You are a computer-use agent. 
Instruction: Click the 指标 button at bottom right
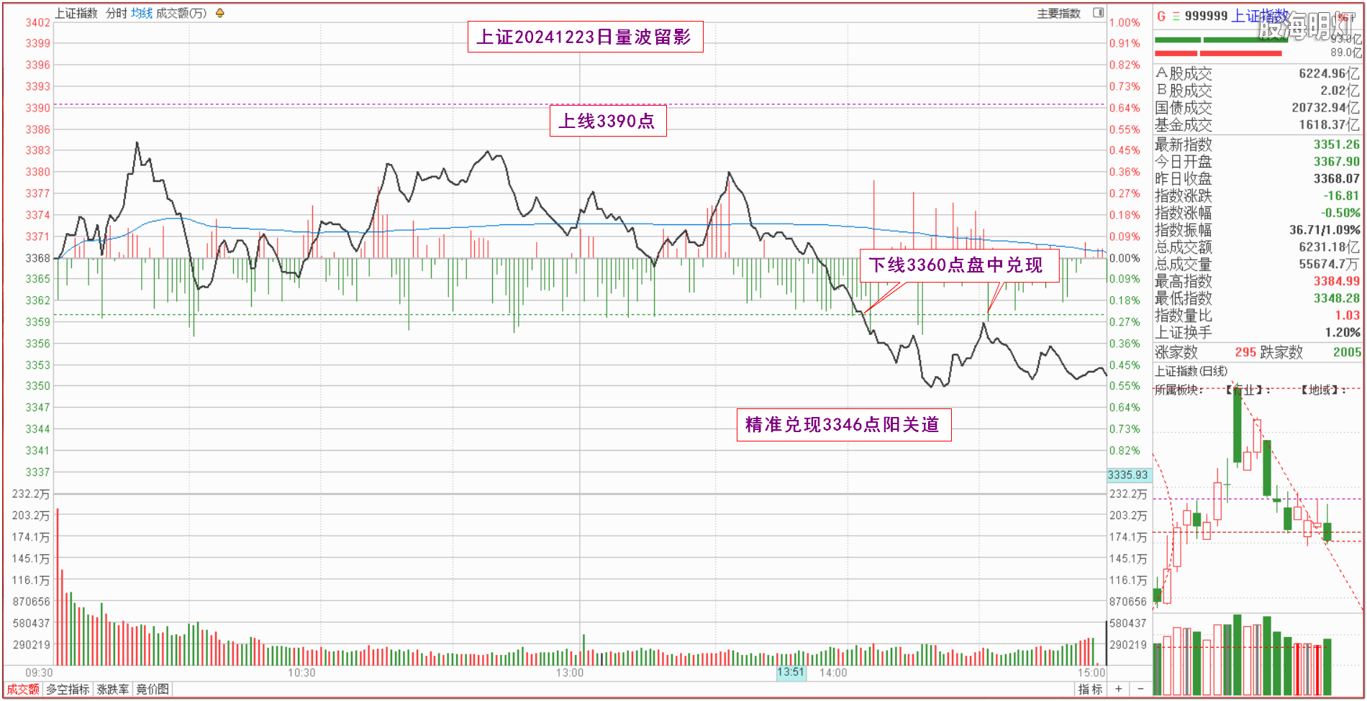(1090, 689)
